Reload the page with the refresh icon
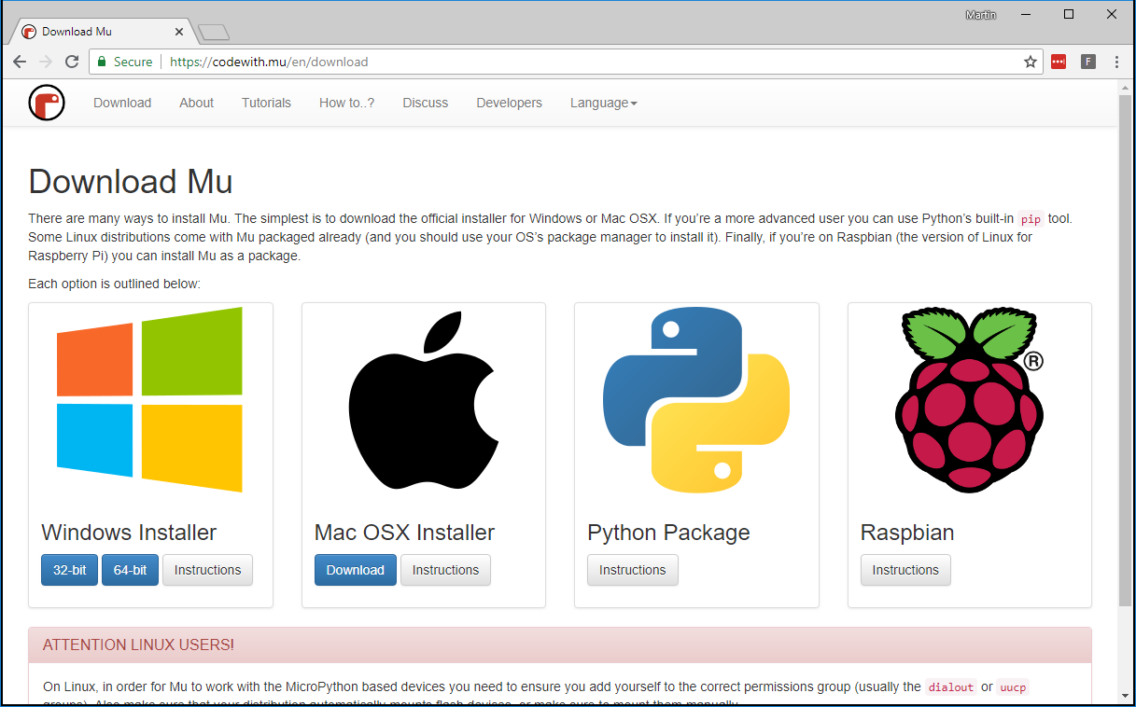The height and width of the screenshot is (707, 1136). tap(72, 62)
